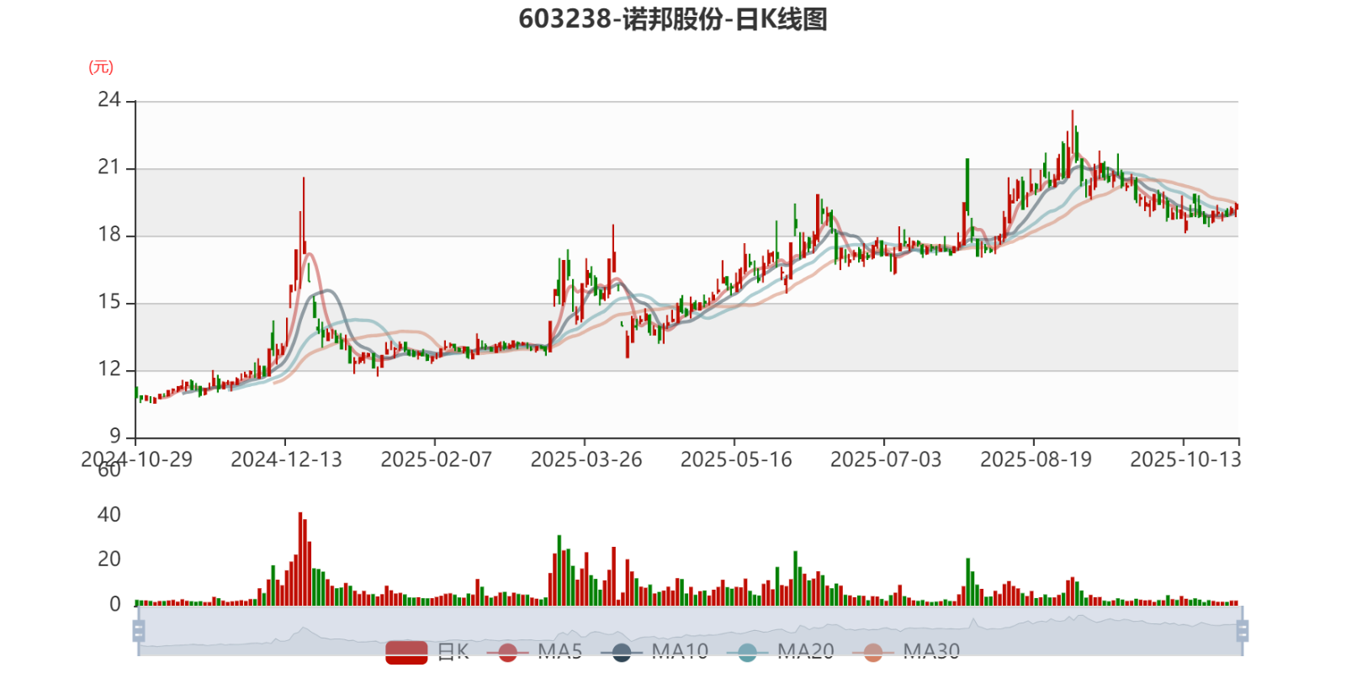Click the 2024-10-29 date label
This screenshot has width=1346, height=673.
pos(136,459)
